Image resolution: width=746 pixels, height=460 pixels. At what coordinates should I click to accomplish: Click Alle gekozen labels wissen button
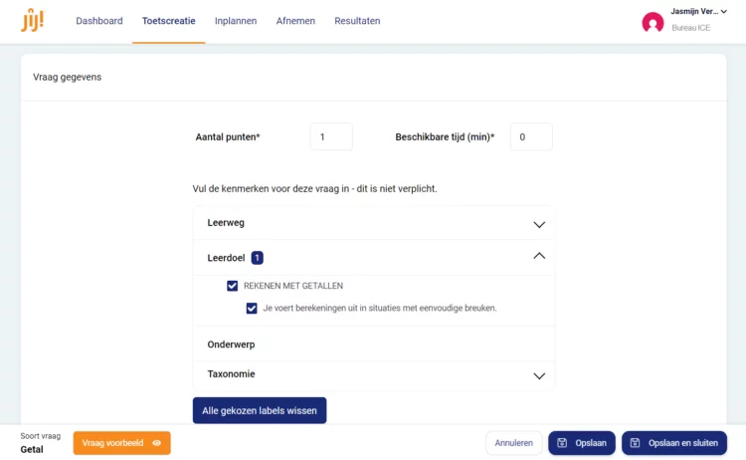coord(260,410)
